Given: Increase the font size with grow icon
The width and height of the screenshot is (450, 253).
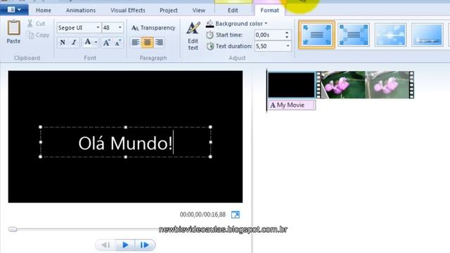Looking at the screenshot, I should pyautogui.click(x=106, y=43).
